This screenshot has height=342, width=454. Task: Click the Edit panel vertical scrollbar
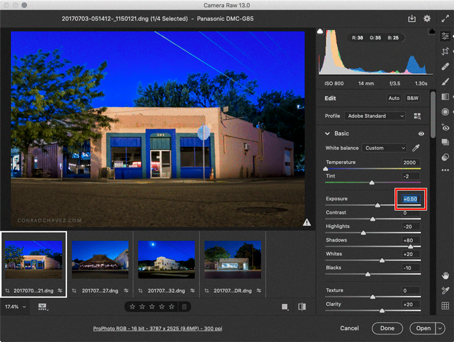433,115
